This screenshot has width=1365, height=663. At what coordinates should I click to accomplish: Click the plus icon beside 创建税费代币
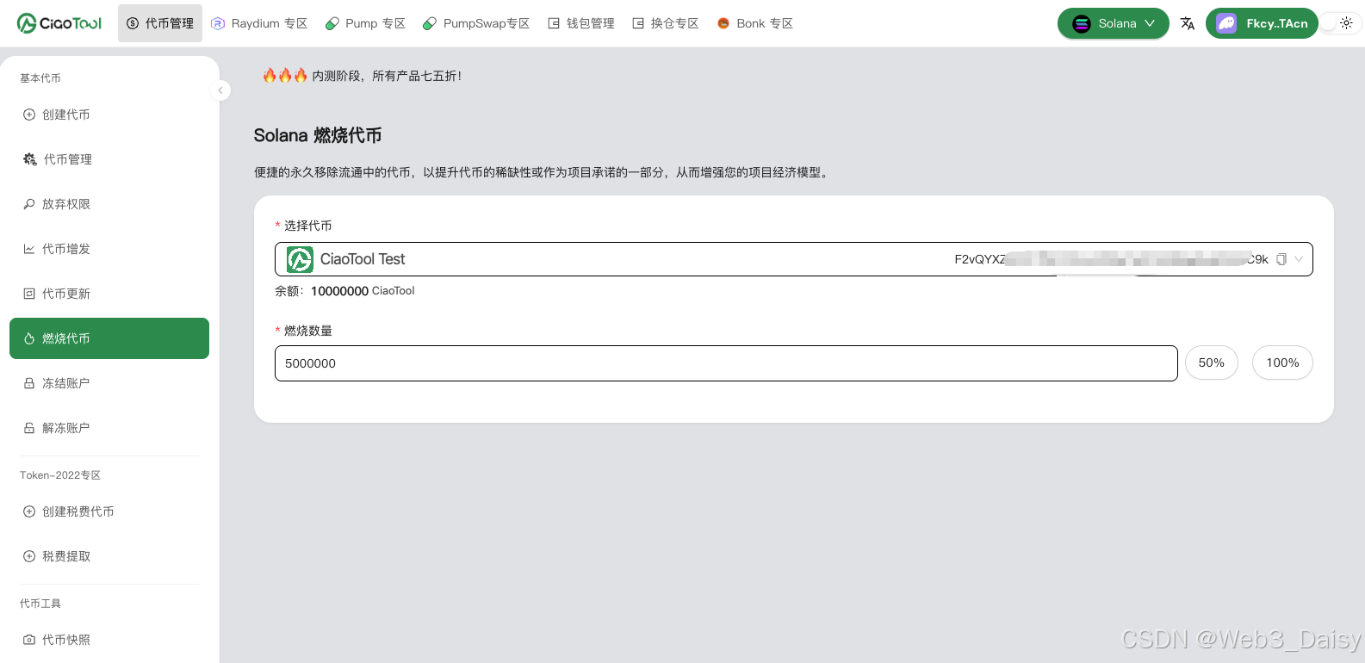(x=29, y=511)
